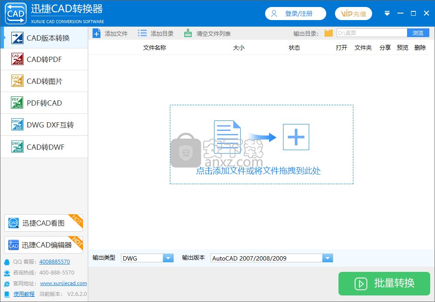Click the 添加目录 toolbar label
The height and width of the screenshot is (302, 435).
click(x=162, y=34)
